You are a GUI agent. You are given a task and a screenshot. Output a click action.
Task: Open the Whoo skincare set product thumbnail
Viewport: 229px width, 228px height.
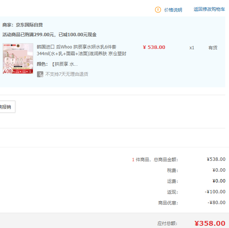tap(18, 59)
